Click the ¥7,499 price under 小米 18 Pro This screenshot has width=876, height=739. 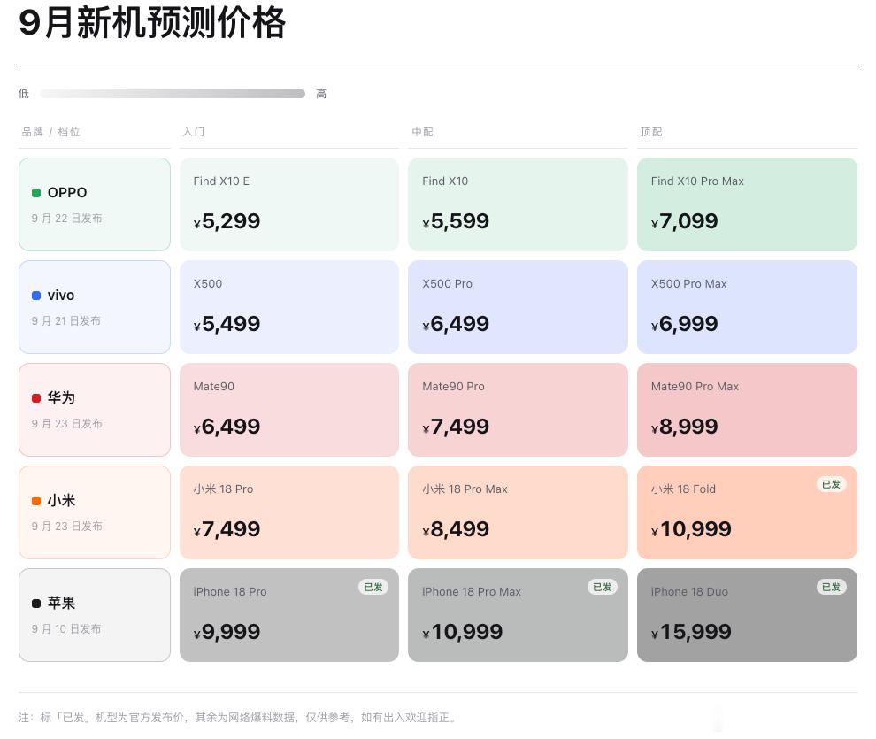[227, 530]
